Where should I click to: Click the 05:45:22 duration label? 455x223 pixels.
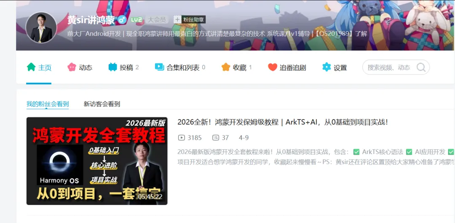pyautogui.click(x=150, y=196)
